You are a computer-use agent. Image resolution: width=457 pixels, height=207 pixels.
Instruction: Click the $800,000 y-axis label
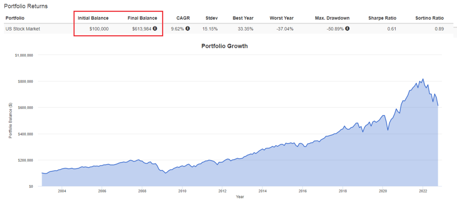tap(26, 81)
